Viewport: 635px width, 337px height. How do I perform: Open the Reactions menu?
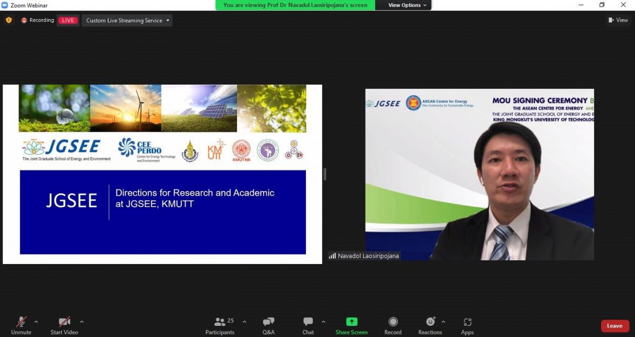(430, 325)
